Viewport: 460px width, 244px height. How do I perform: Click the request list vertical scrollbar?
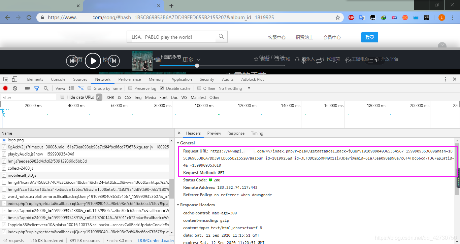click(171, 188)
